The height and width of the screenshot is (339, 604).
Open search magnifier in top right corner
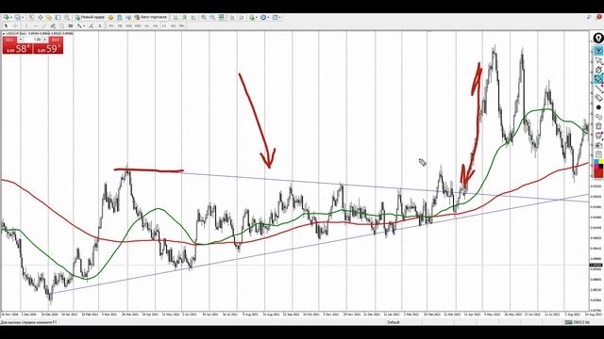(590, 17)
